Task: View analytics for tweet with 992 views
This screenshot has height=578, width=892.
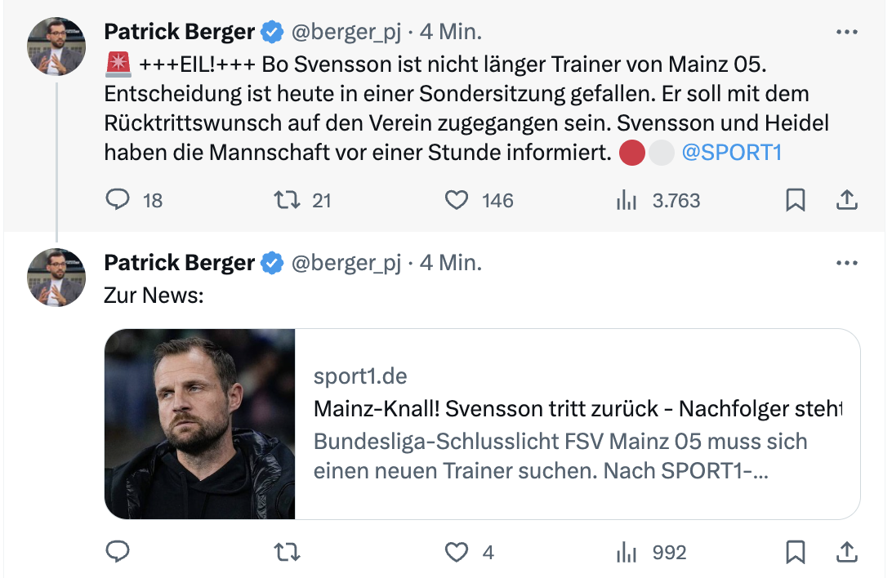Action: pyautogui.click(x=627, y=553)
